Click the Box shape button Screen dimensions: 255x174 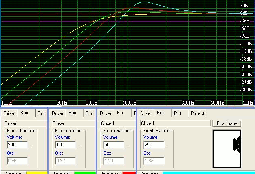(x=227, y=123)
